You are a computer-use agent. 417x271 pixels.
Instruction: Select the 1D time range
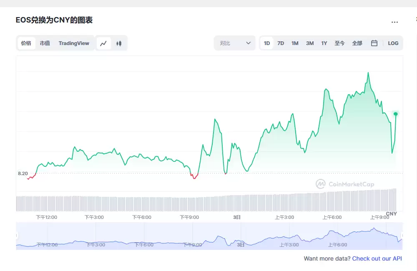click(267, 43)
